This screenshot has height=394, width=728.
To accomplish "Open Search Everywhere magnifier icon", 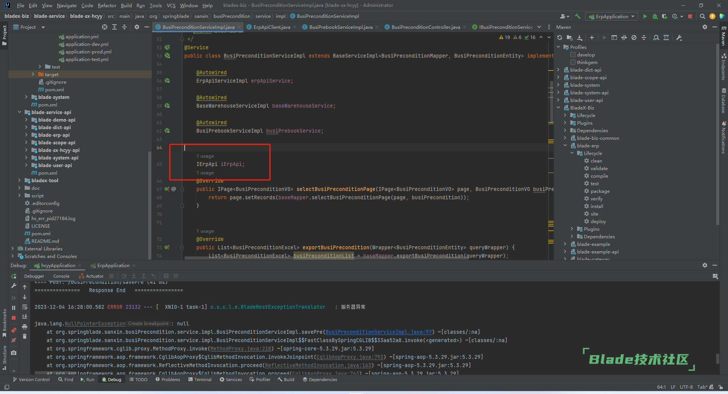I will click(x=702, y=16).
